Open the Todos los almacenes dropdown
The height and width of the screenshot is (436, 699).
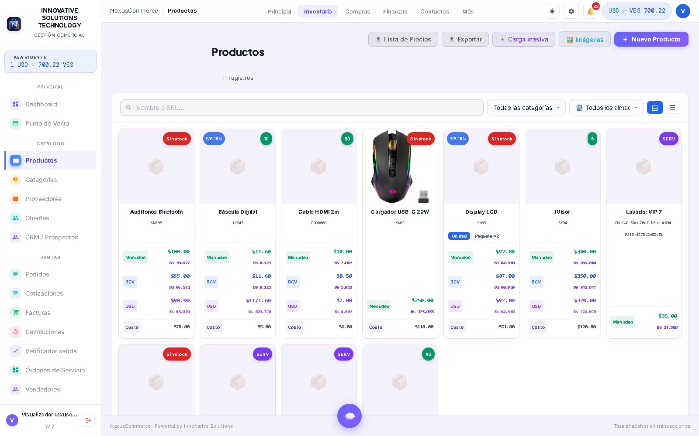pos(606,108)
